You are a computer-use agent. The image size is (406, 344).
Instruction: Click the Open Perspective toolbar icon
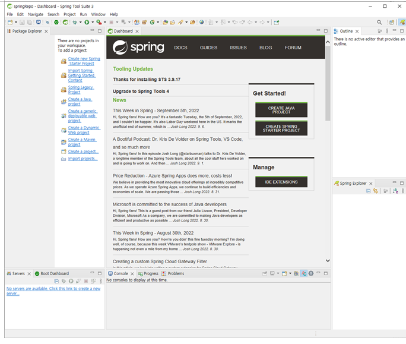392,23
